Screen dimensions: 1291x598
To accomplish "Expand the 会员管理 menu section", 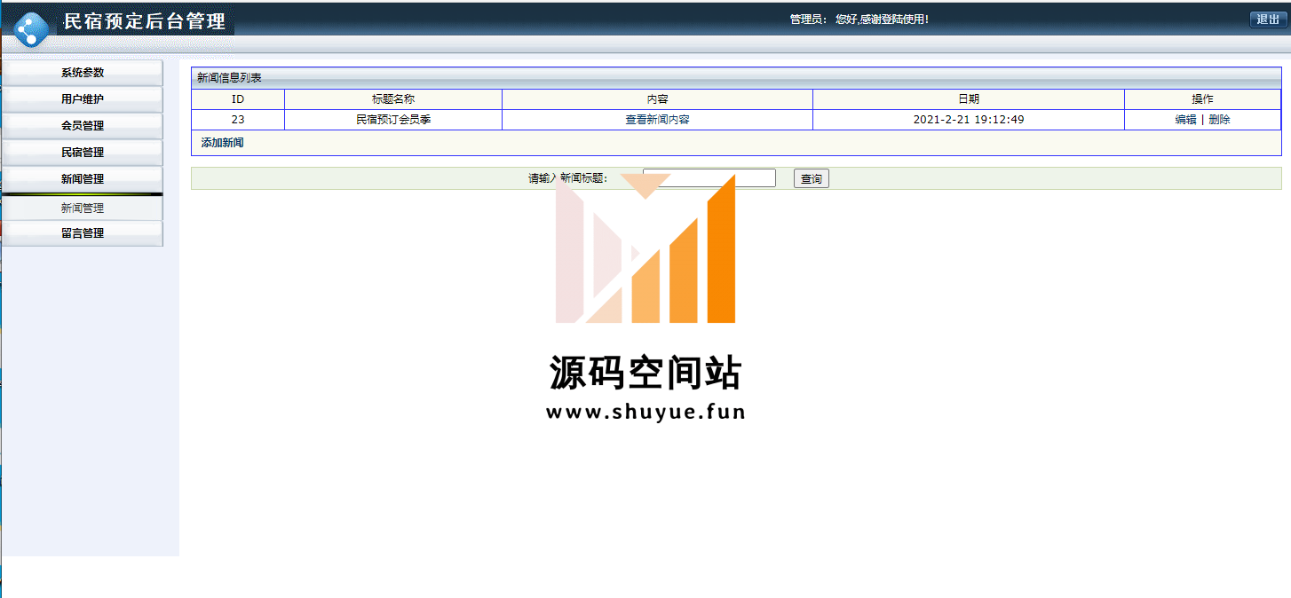I will coord(83,126).
